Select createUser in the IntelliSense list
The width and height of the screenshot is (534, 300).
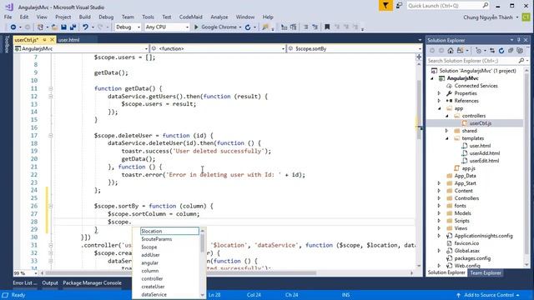pos(153,287)
